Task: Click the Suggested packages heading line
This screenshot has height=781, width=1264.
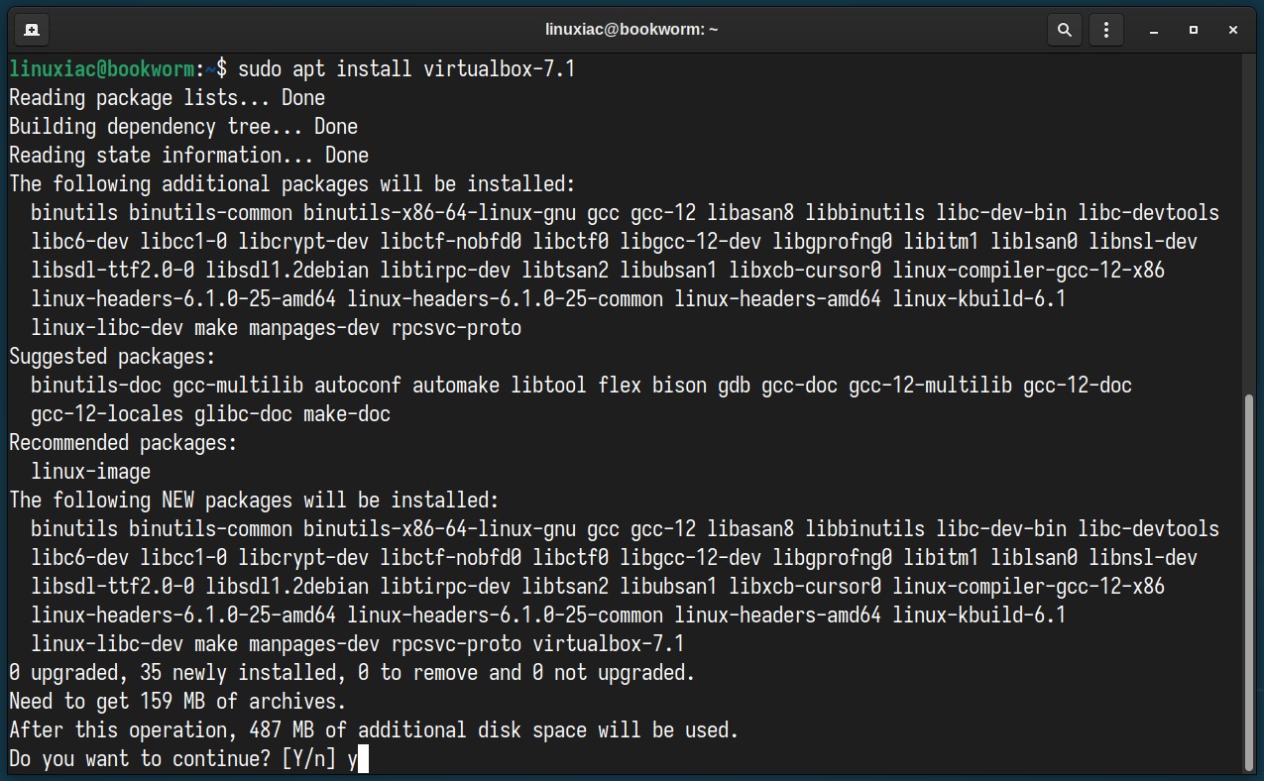Action: [112, 356]
